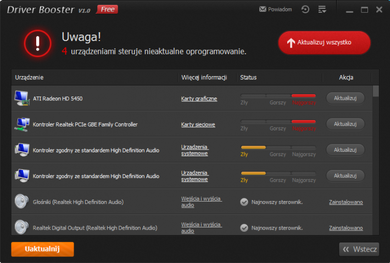
Task: Open Wejścia i wyjścia audio link for Realtek Digital Output
Action: click(x=201, y=228)
